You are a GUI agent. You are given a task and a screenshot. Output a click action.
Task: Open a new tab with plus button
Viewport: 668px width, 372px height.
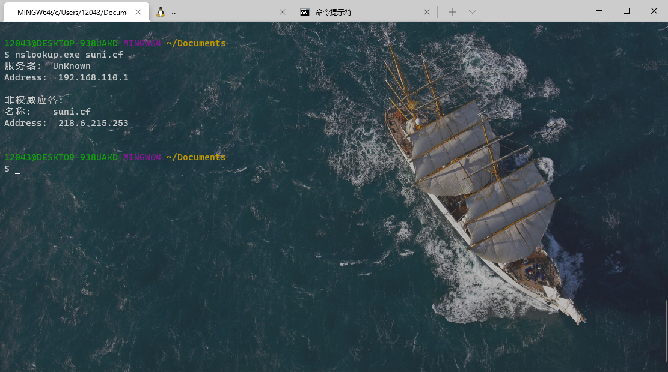452,13
